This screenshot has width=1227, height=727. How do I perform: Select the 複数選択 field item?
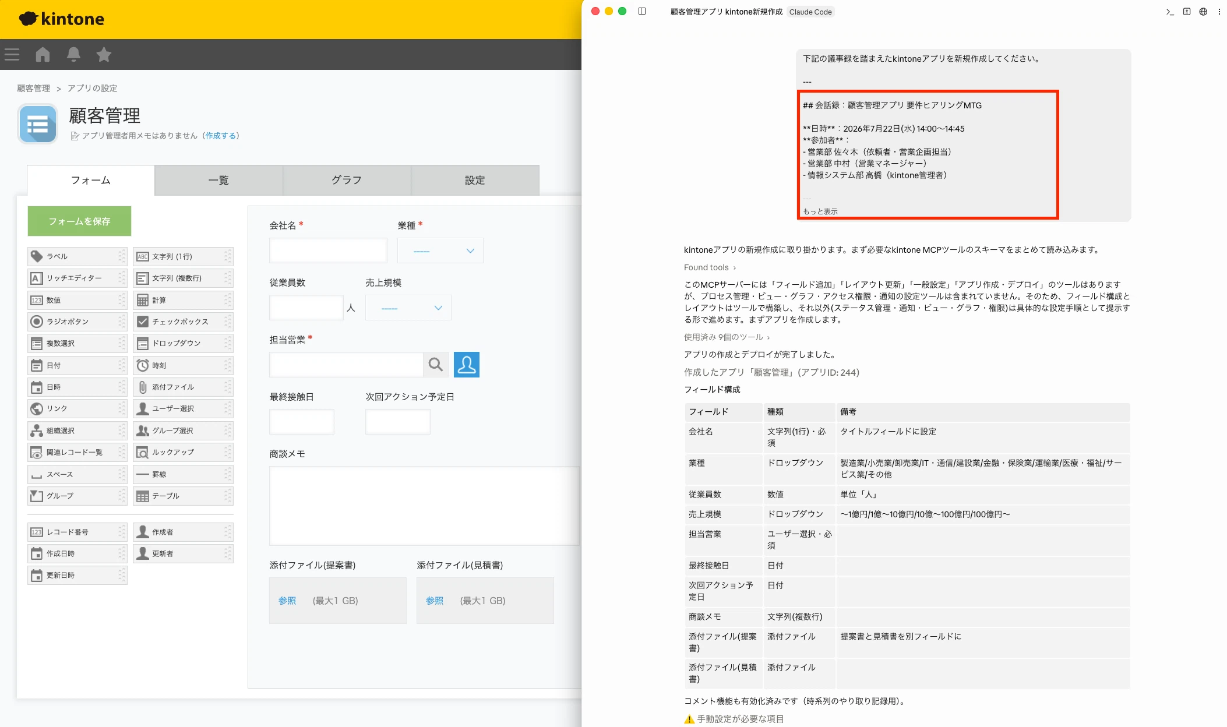coord(77,343)
